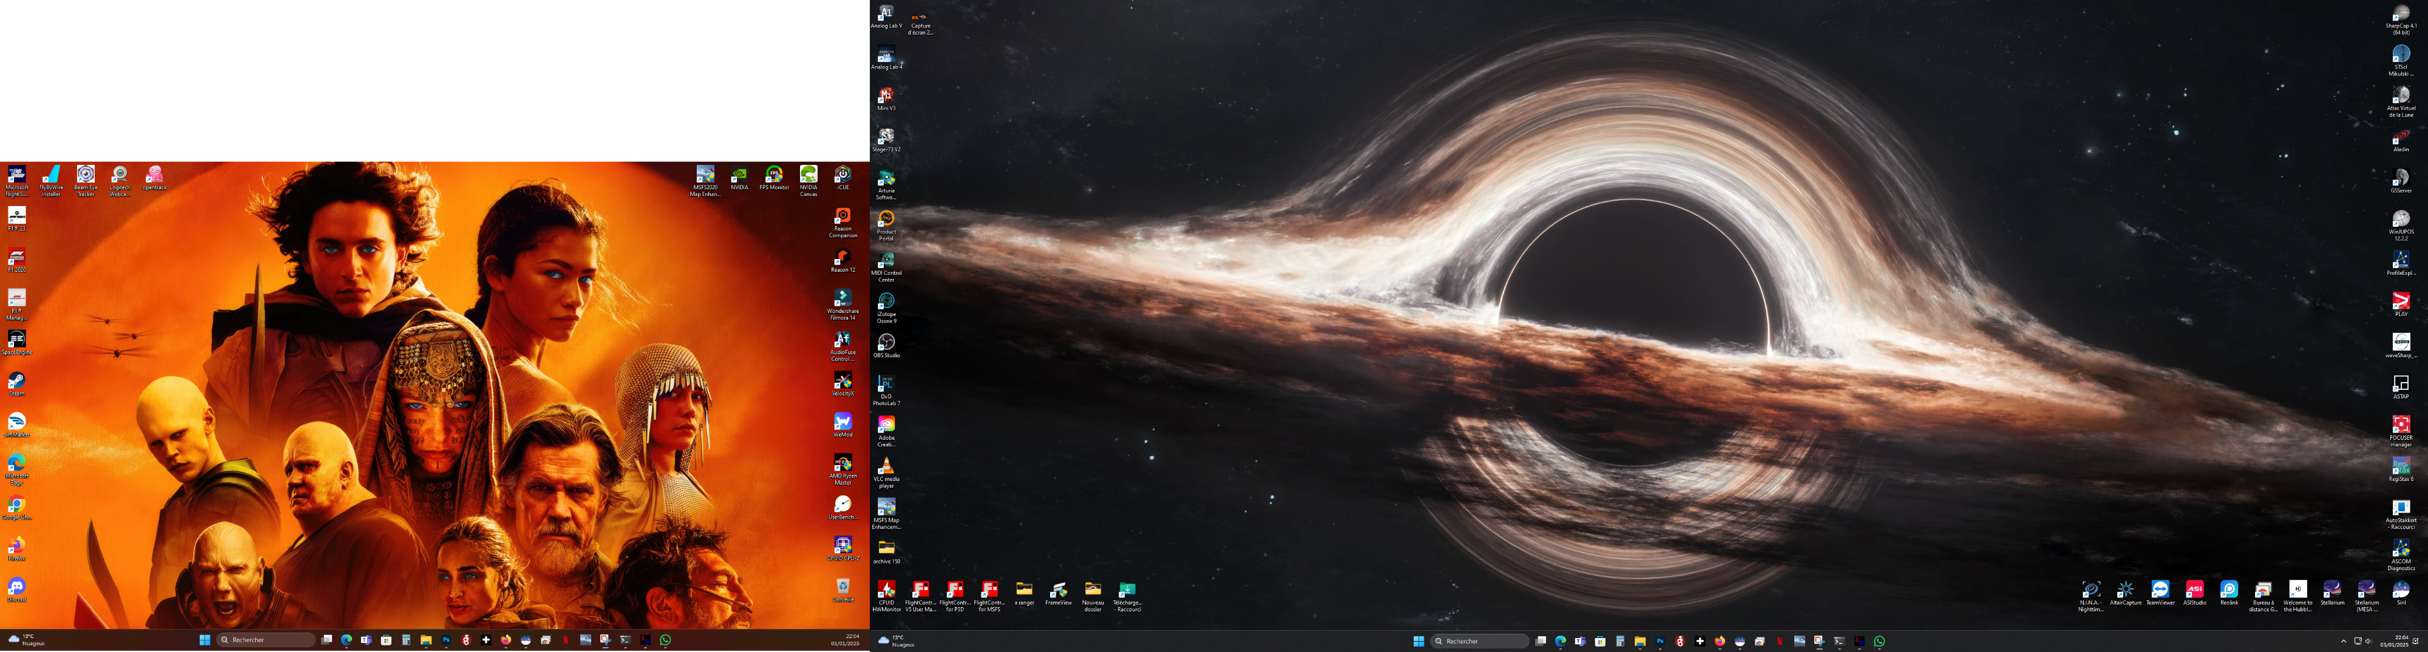Select the ASTAP desktop icon
This screenshot has height=652, width=2428.
coord(2401,387)
